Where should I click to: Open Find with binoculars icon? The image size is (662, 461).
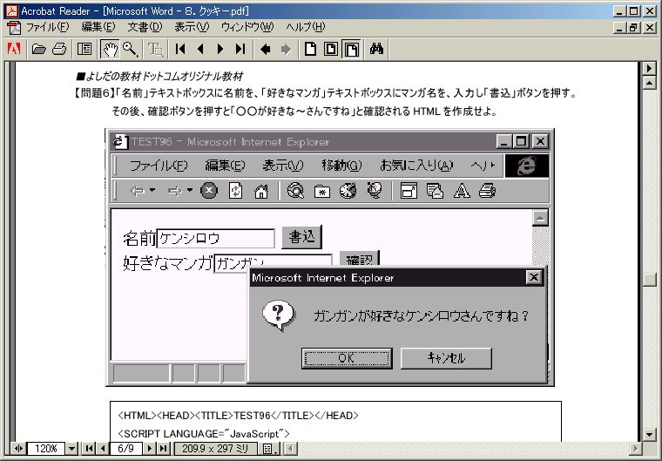376,49
